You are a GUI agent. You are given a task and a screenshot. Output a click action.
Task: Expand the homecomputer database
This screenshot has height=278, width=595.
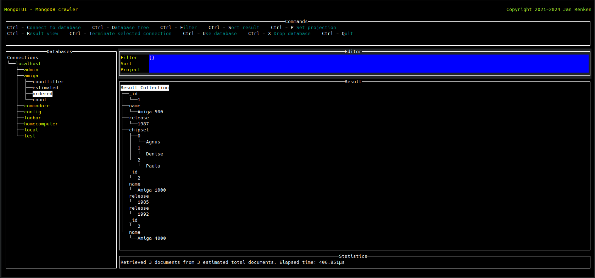click(41, 124)
